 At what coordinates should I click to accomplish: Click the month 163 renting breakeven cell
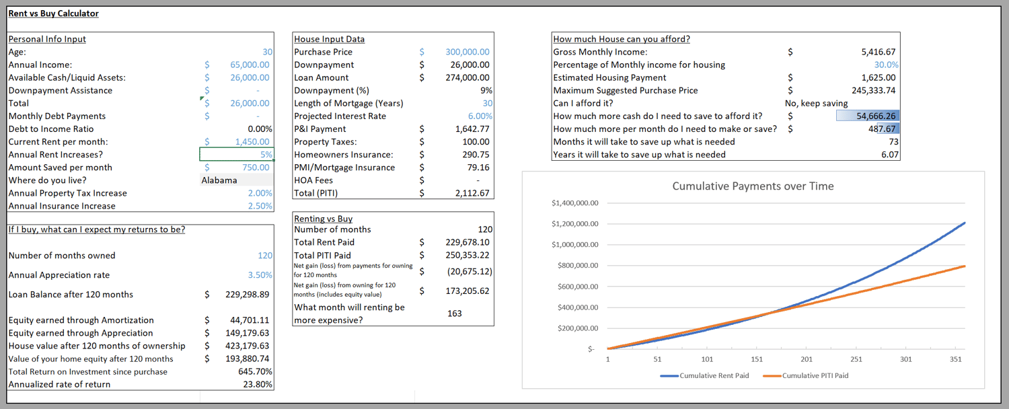pyautogui.click(x=455, y=313)
